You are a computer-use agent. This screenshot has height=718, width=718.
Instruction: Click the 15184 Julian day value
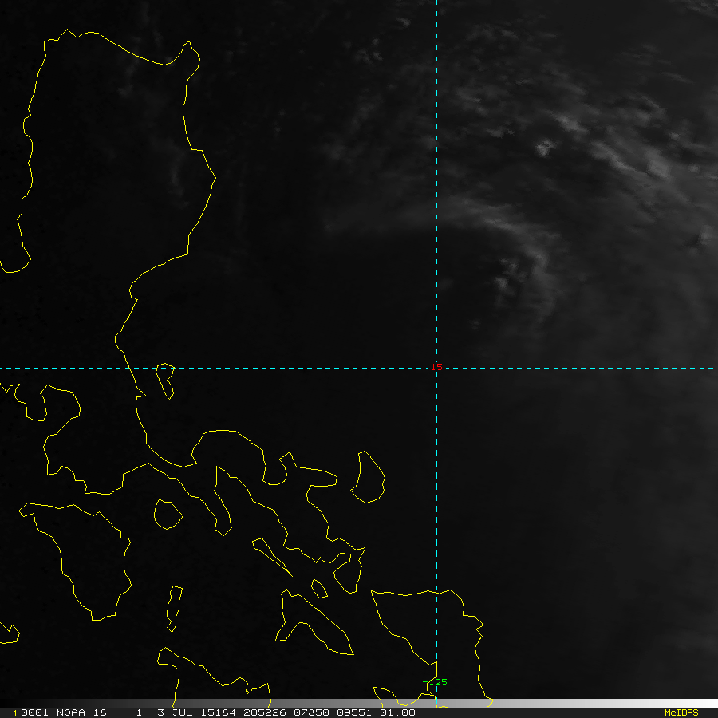pyautogui.click(x=218, y=712)
